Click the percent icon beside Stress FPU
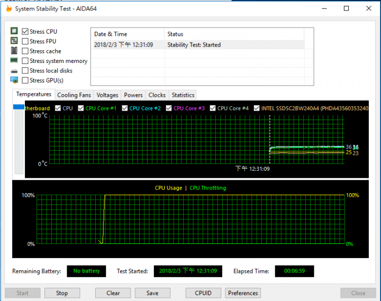The image size is (381, 301). coord(14,41)
